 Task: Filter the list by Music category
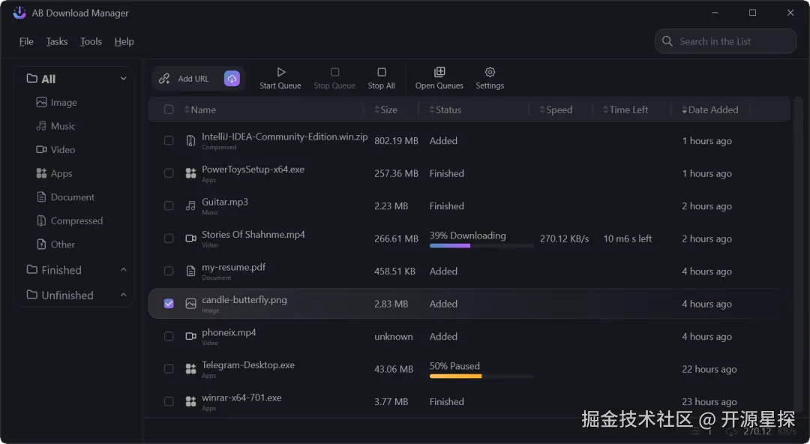pyautogui.click(x=63, y=126)
